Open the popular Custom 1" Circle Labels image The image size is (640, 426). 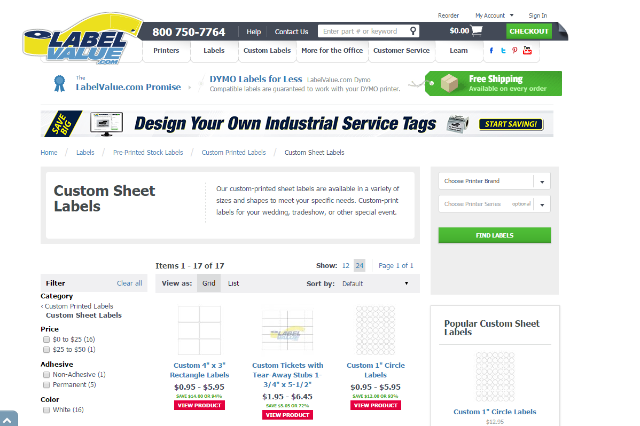[x=495, y=377]
